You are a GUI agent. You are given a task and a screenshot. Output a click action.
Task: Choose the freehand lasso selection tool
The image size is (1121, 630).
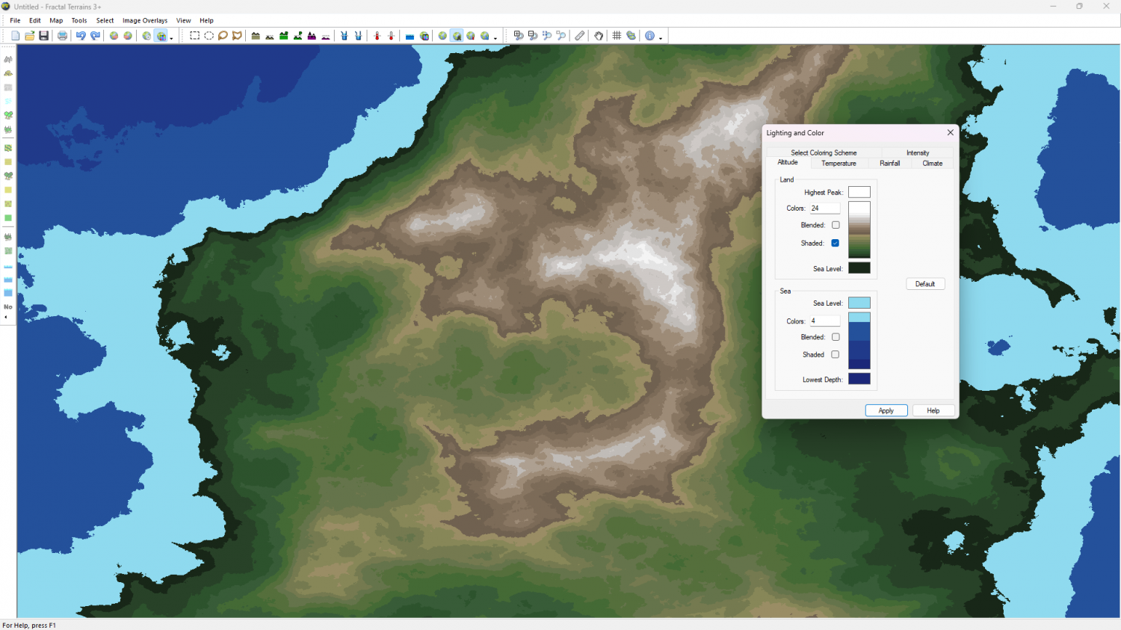tap(223, 36)
